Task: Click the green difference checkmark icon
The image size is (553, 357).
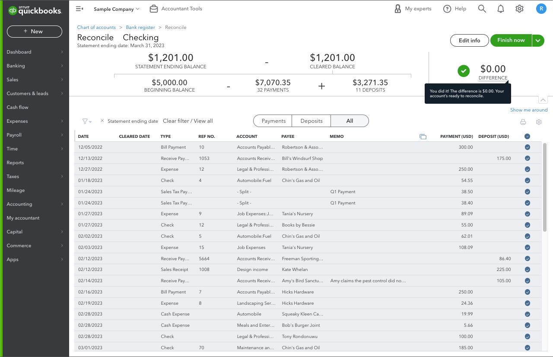Action: [464, 71]
